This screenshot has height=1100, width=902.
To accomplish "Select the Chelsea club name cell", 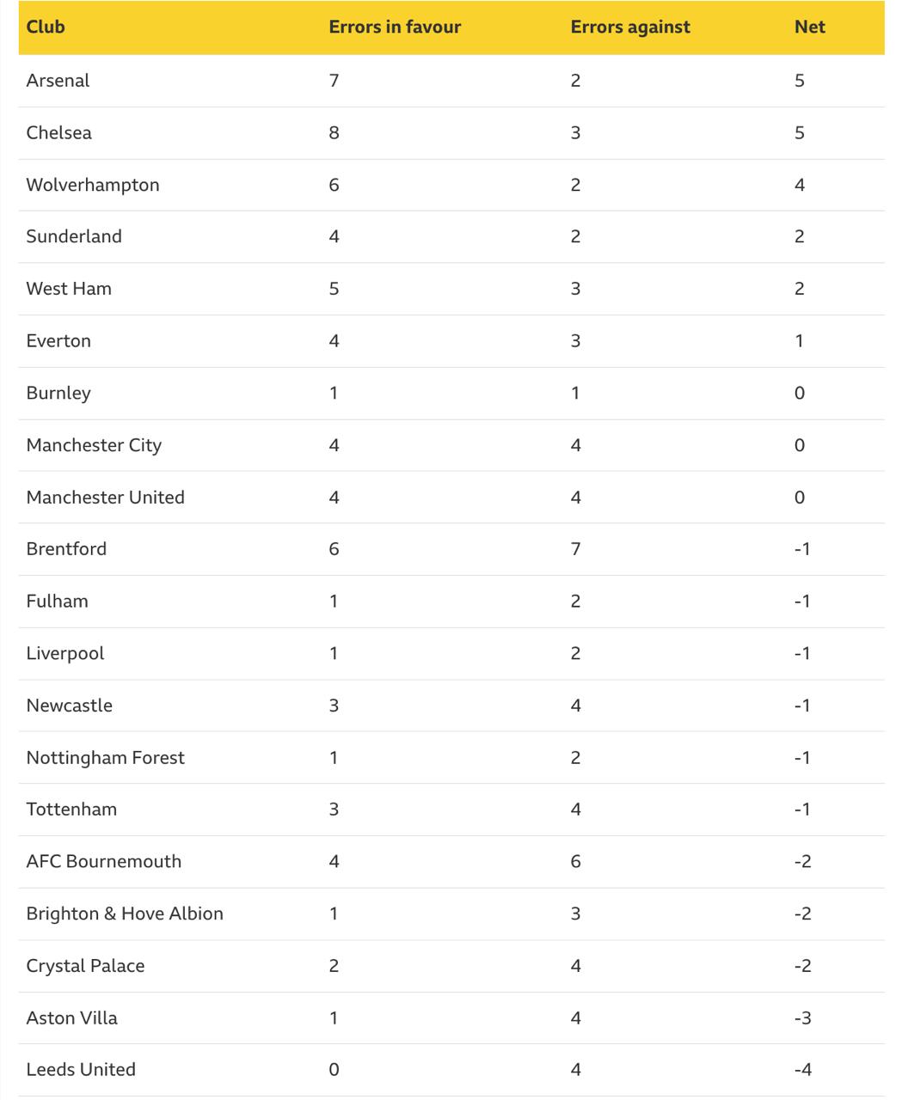I will click(x=59, y=132).
